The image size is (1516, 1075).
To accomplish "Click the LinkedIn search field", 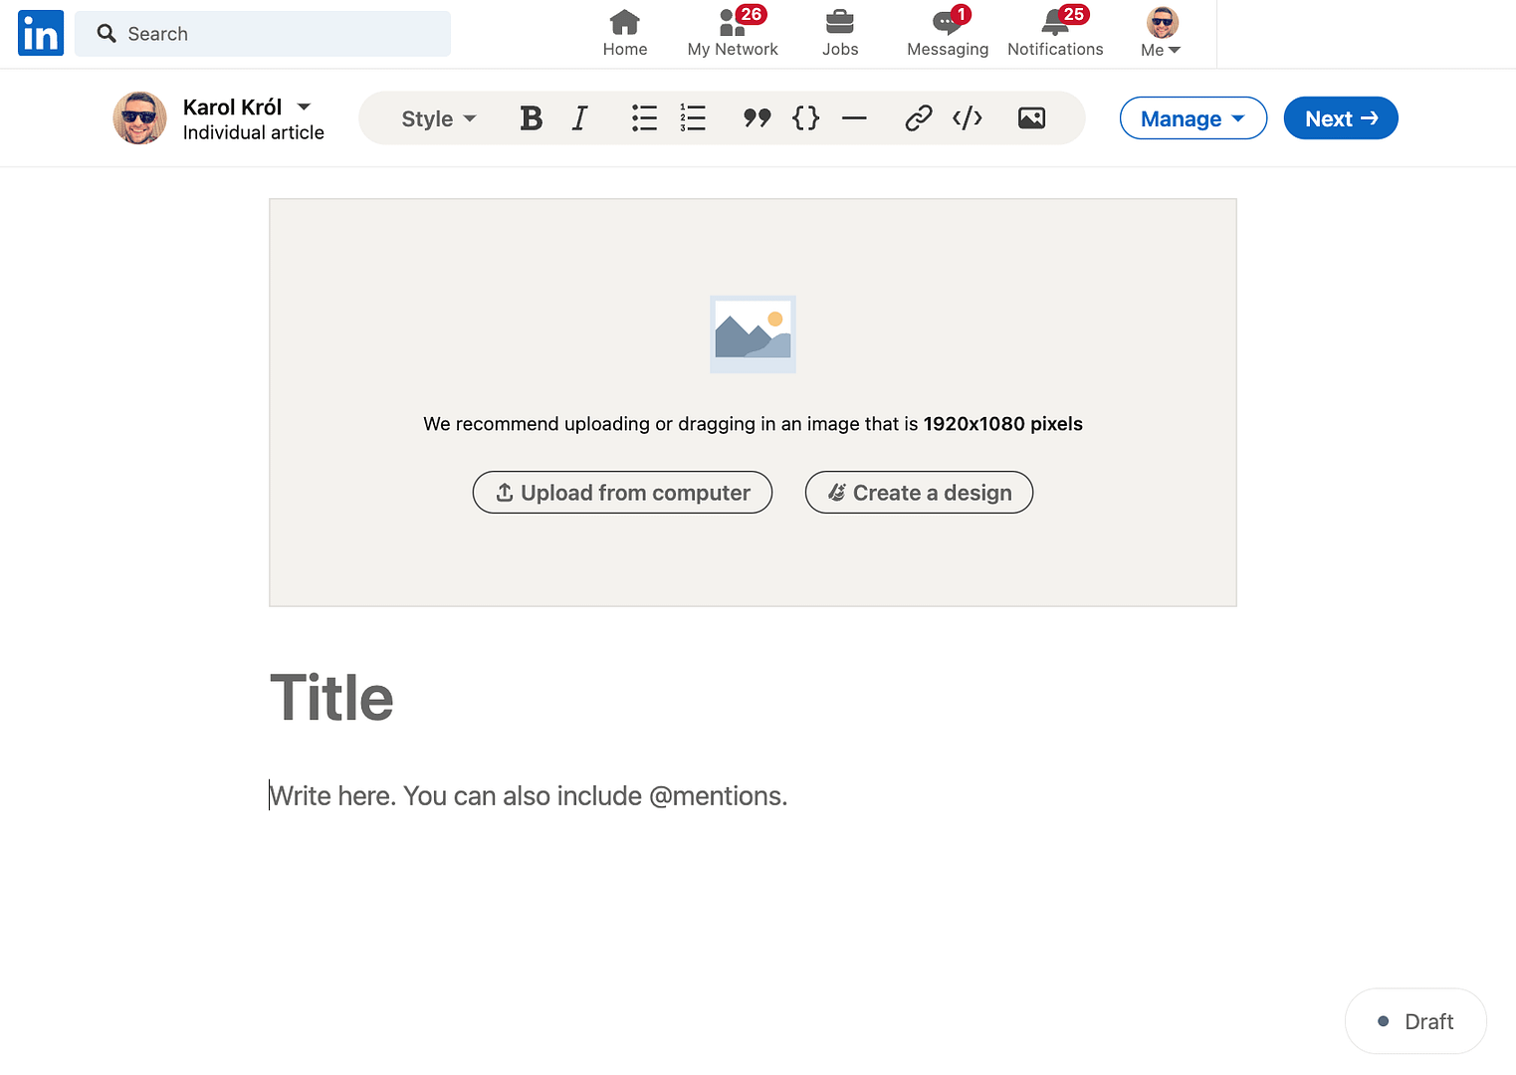I will click(262, 33).
